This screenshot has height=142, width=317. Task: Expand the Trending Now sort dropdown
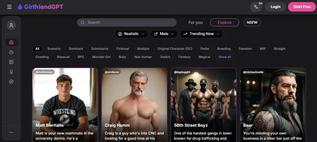(202, 34)
